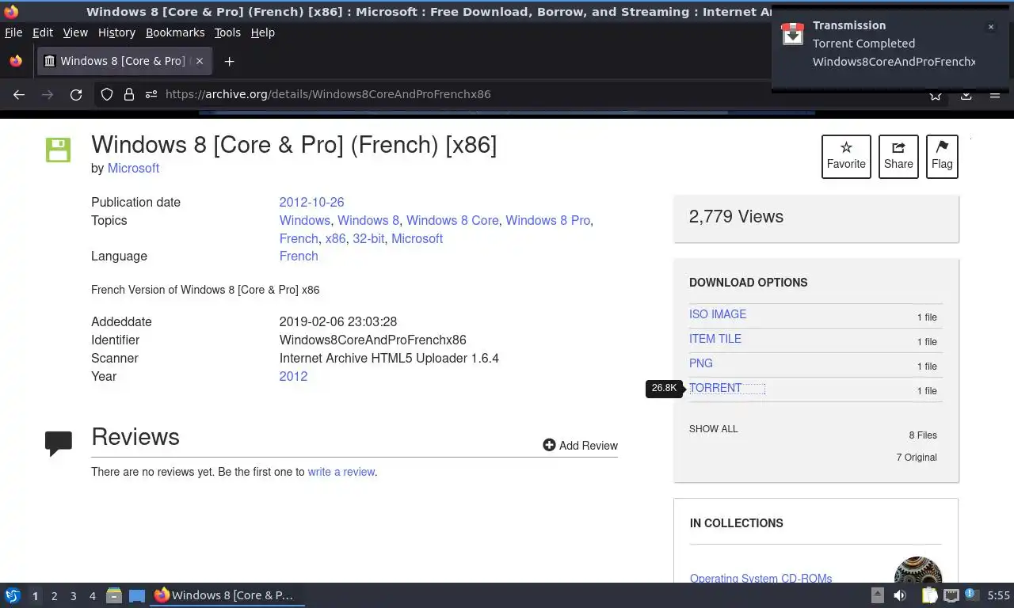
Task: Click the Favorite star button
Action: (x=846, y=156)
